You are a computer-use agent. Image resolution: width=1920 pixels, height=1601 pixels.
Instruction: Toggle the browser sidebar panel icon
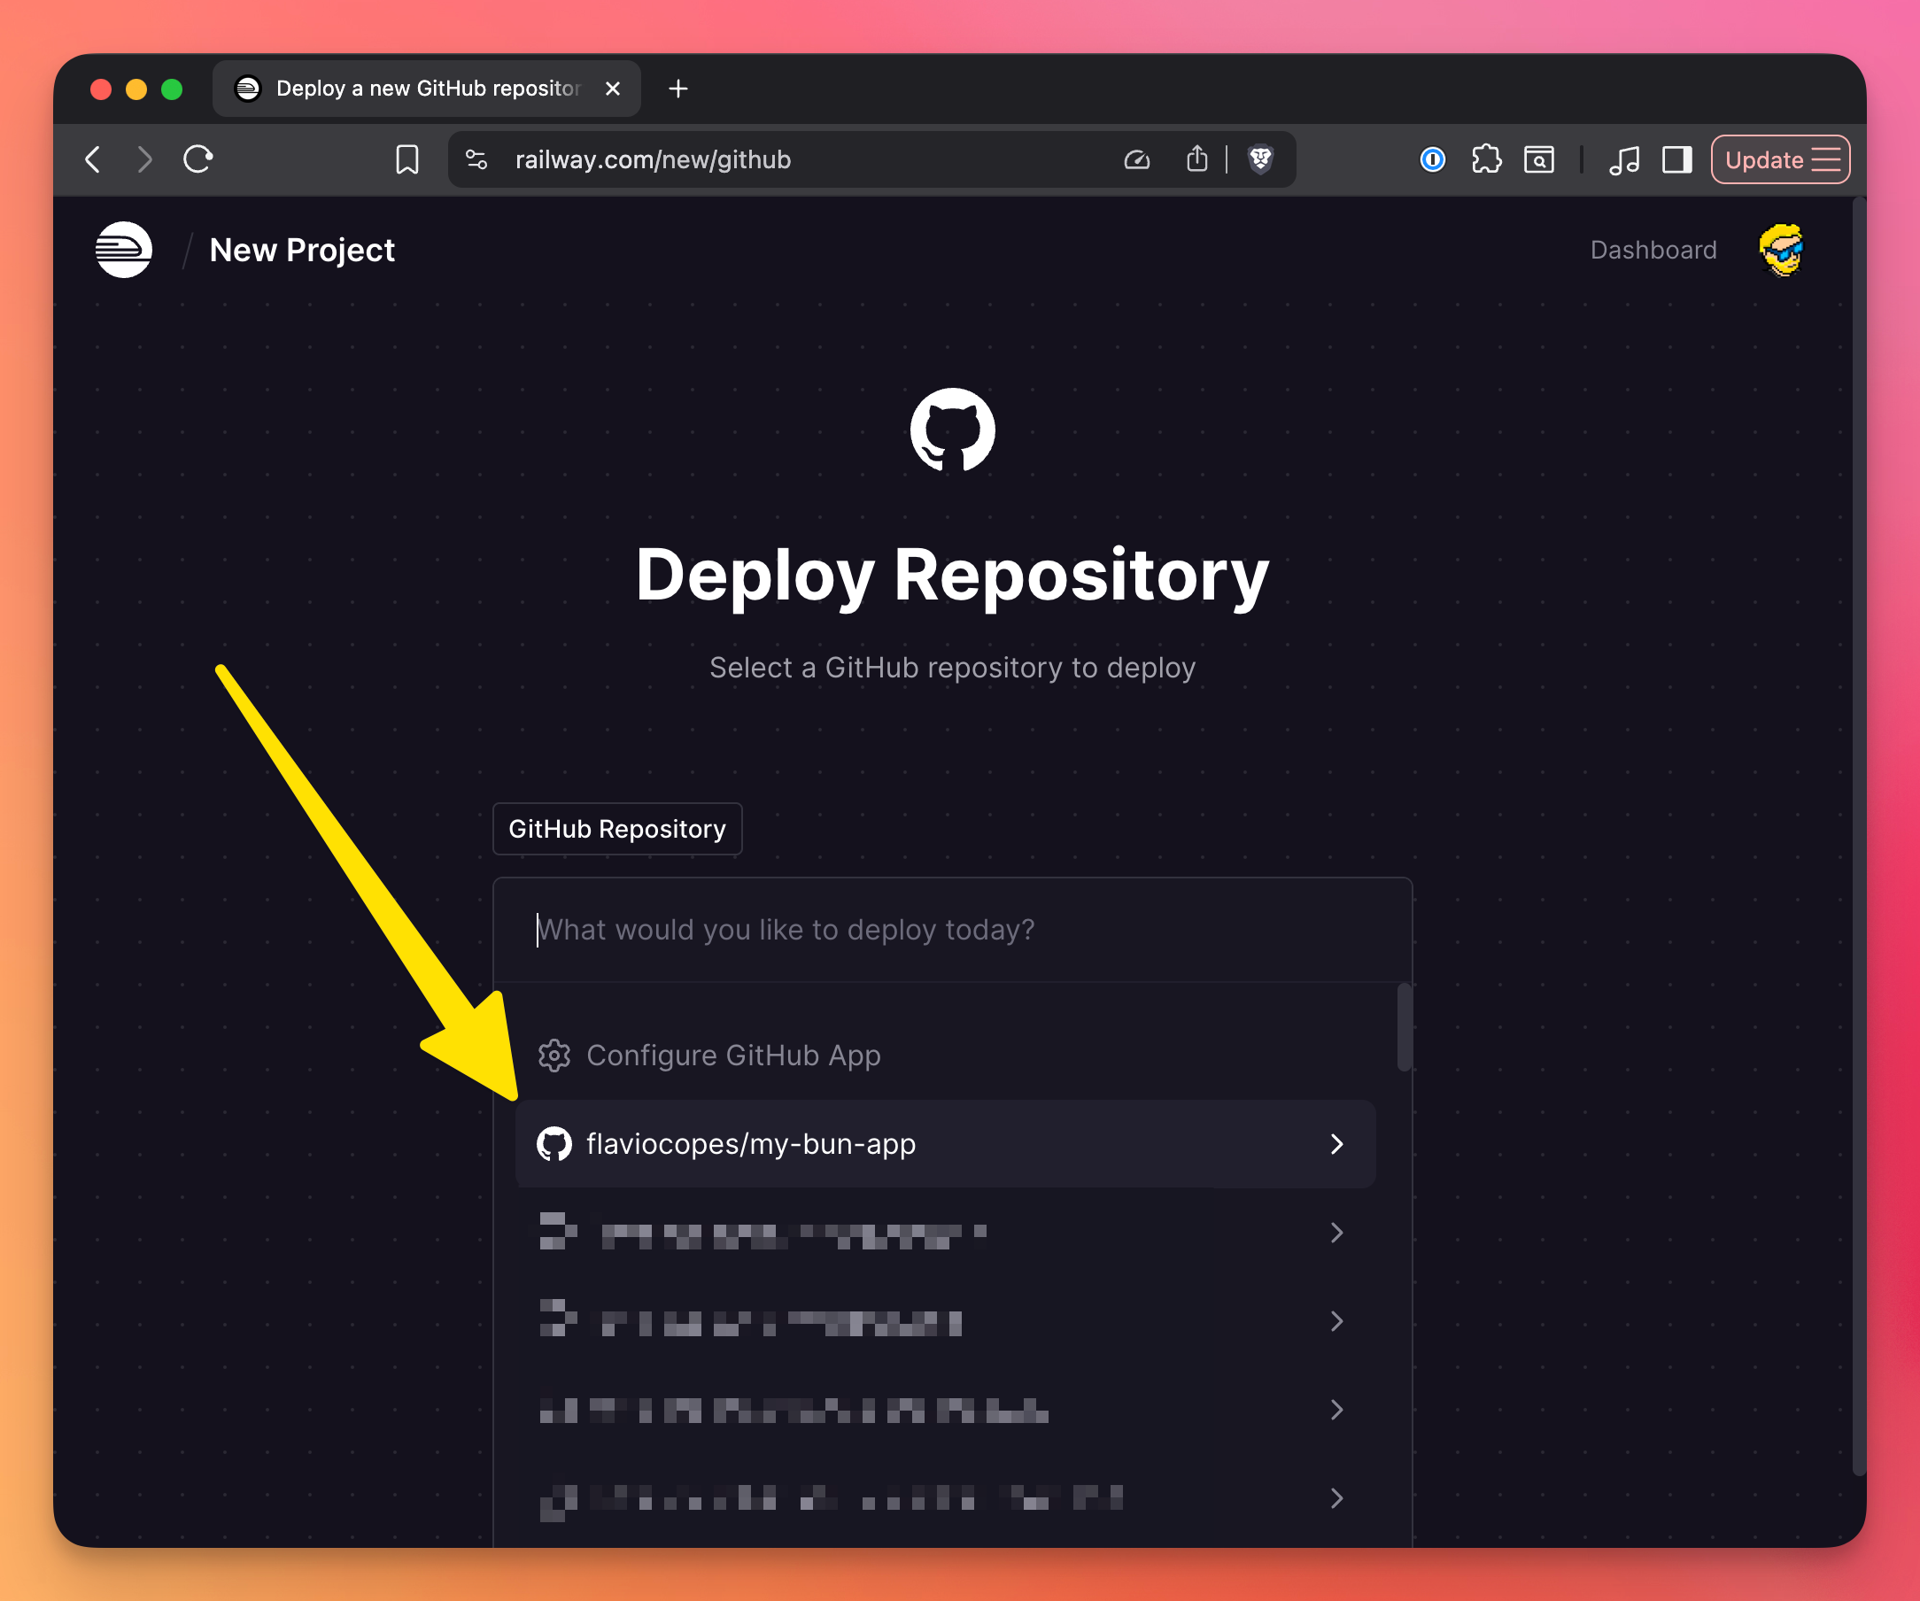pyautogui.click(x=1676, y=160)
